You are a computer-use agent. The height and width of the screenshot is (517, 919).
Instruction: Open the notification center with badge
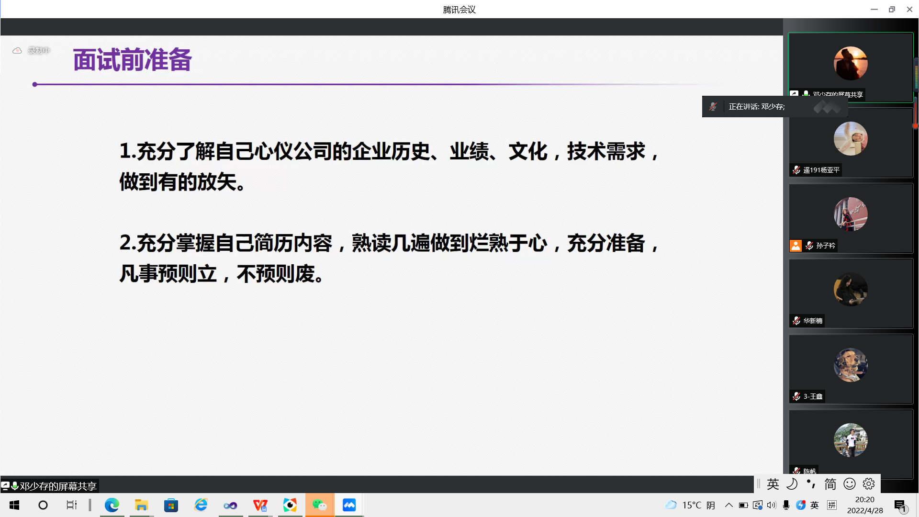click(x=900, y=506)
